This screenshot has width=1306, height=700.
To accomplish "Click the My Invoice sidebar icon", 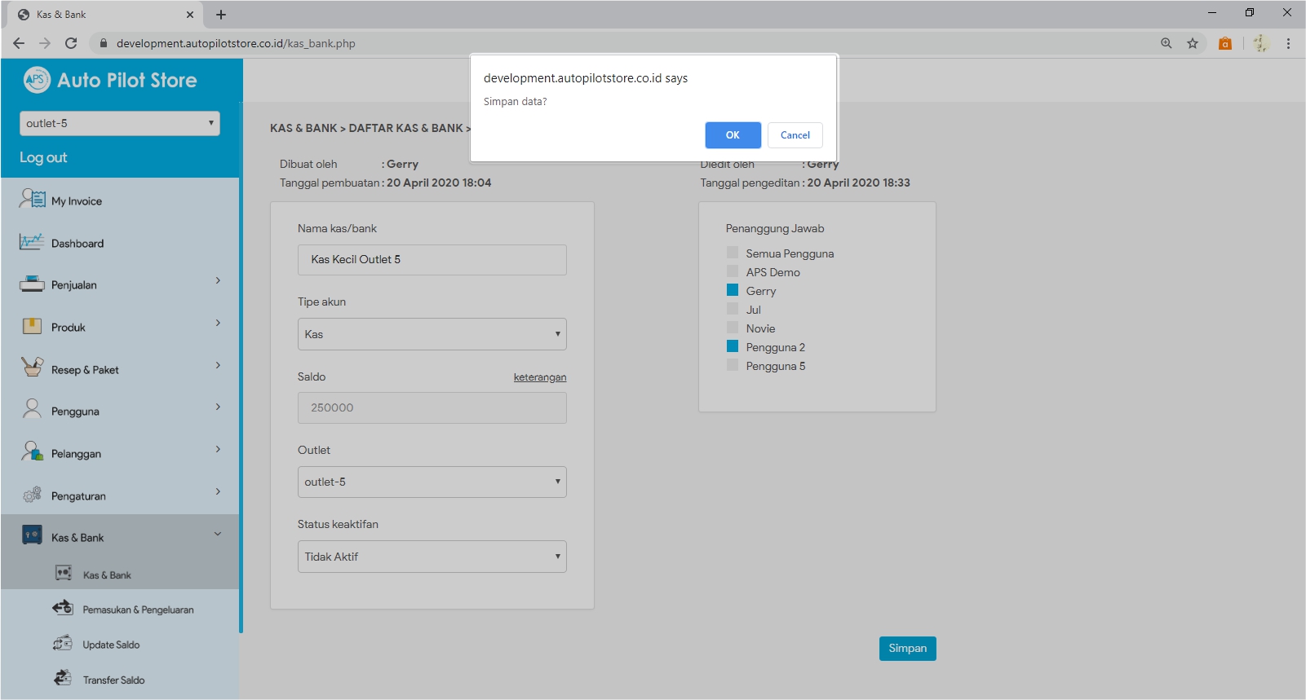I will point(32,199).
